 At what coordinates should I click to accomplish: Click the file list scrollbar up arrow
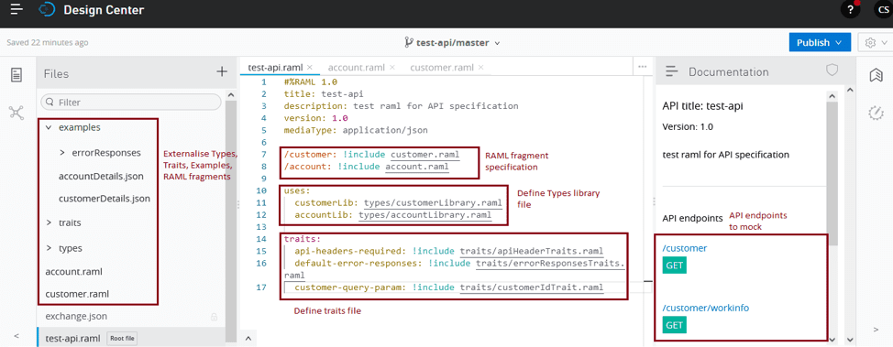[231, 95]
